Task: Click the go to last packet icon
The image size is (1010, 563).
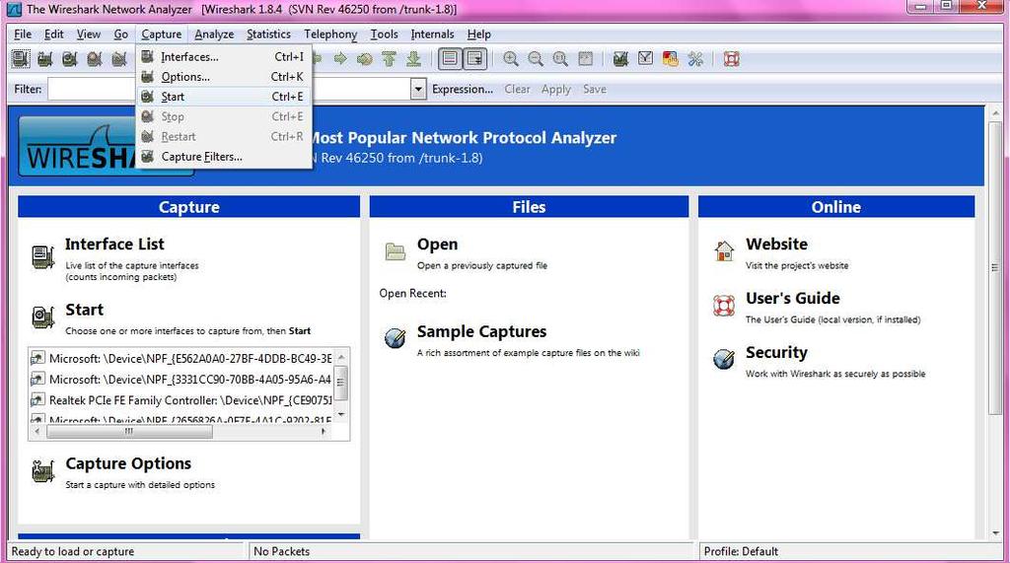Action: [x=413, y=59]
